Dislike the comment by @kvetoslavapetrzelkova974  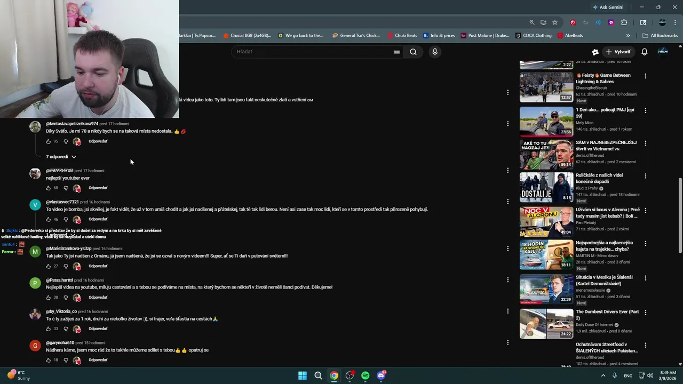coord(66,141)
